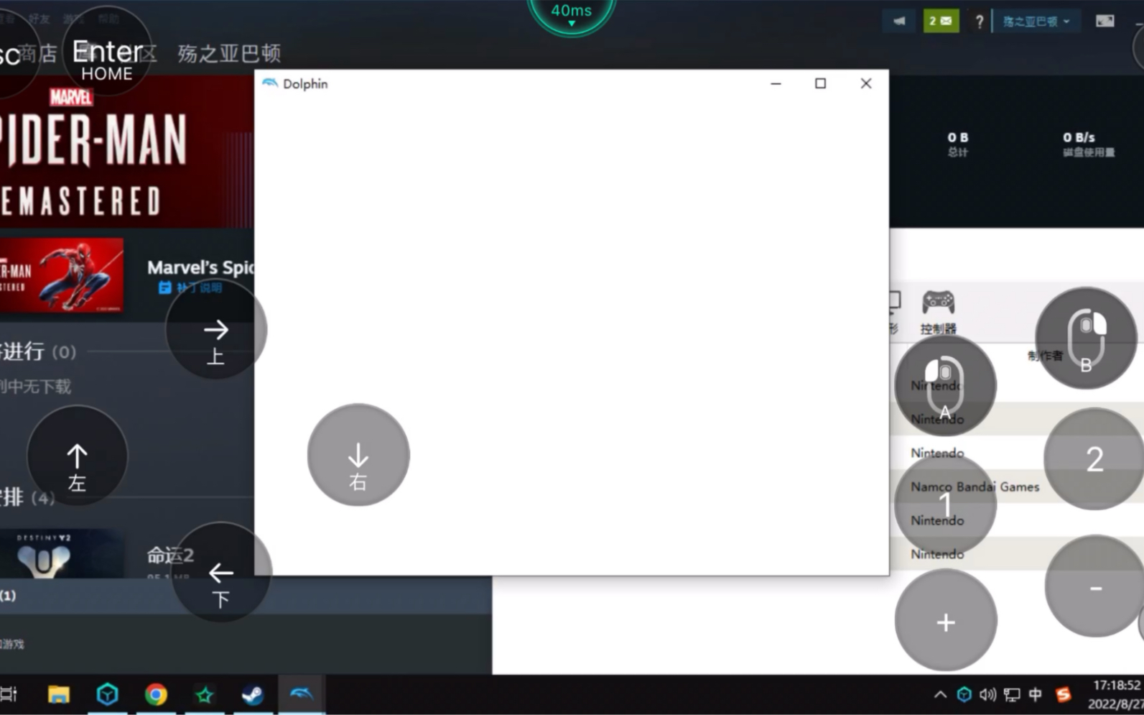This screenshot has height=715, width=1144.
Task: Open Steam announcements megaphone icon
Action: 899,21
